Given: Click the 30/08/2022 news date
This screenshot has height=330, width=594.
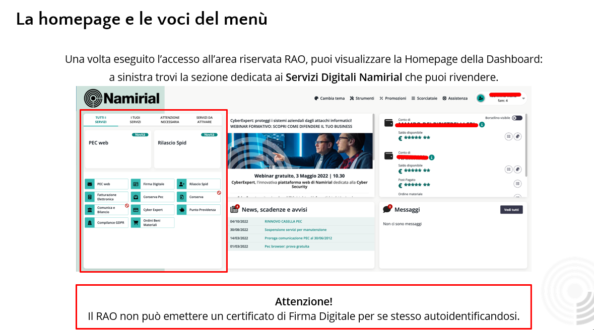Looking at the screenshot, I should (x=239, y=230).
